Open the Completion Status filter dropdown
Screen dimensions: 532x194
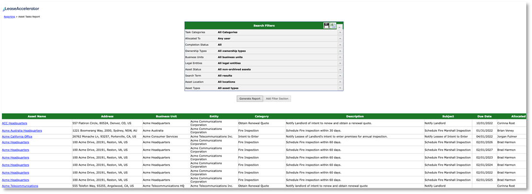(340, 44)
